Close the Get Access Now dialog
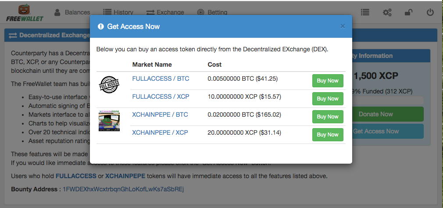 [x=343, y=26]
